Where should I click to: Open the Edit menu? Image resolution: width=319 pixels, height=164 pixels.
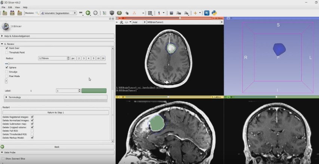10,7
